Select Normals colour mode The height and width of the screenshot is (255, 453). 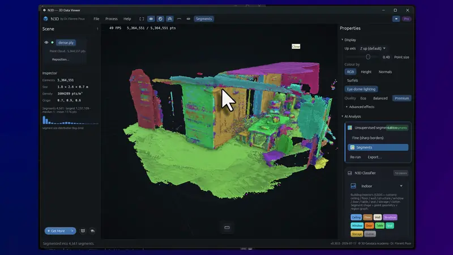[x=385, y=72]
